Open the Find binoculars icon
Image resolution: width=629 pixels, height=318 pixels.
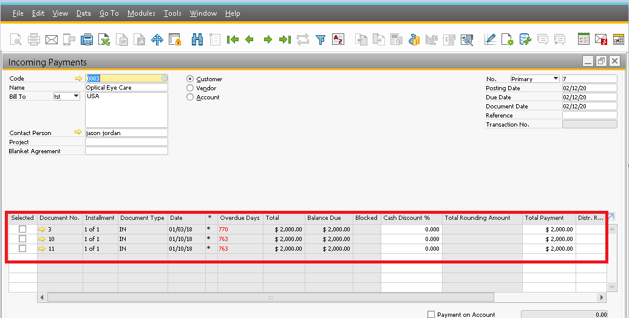[197, 39]
